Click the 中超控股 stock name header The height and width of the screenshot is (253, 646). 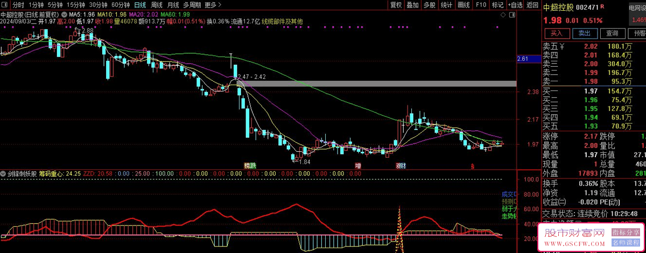[558, 8]
